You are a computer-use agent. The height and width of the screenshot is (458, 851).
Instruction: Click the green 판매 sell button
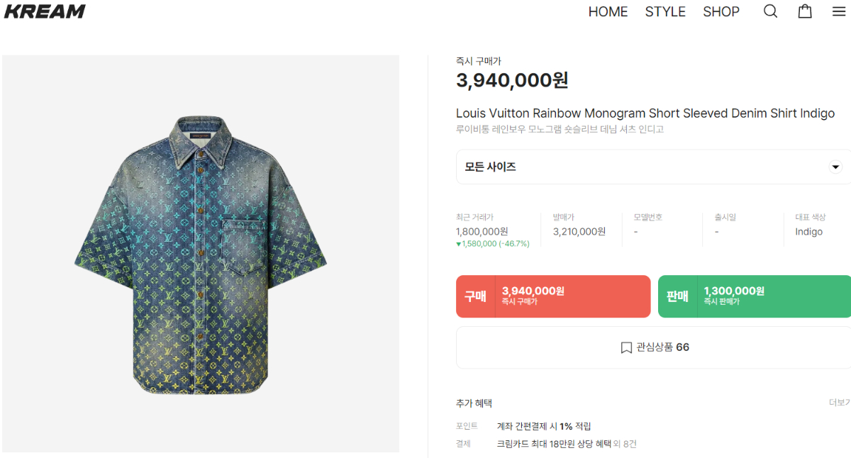(x=755, y=296)
